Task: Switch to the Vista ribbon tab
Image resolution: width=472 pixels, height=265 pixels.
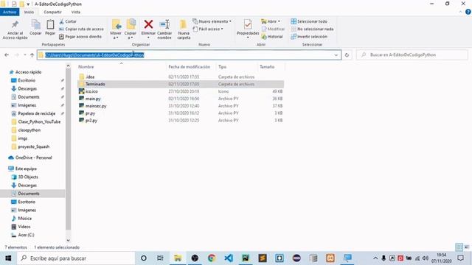Action: click(75, 12)
